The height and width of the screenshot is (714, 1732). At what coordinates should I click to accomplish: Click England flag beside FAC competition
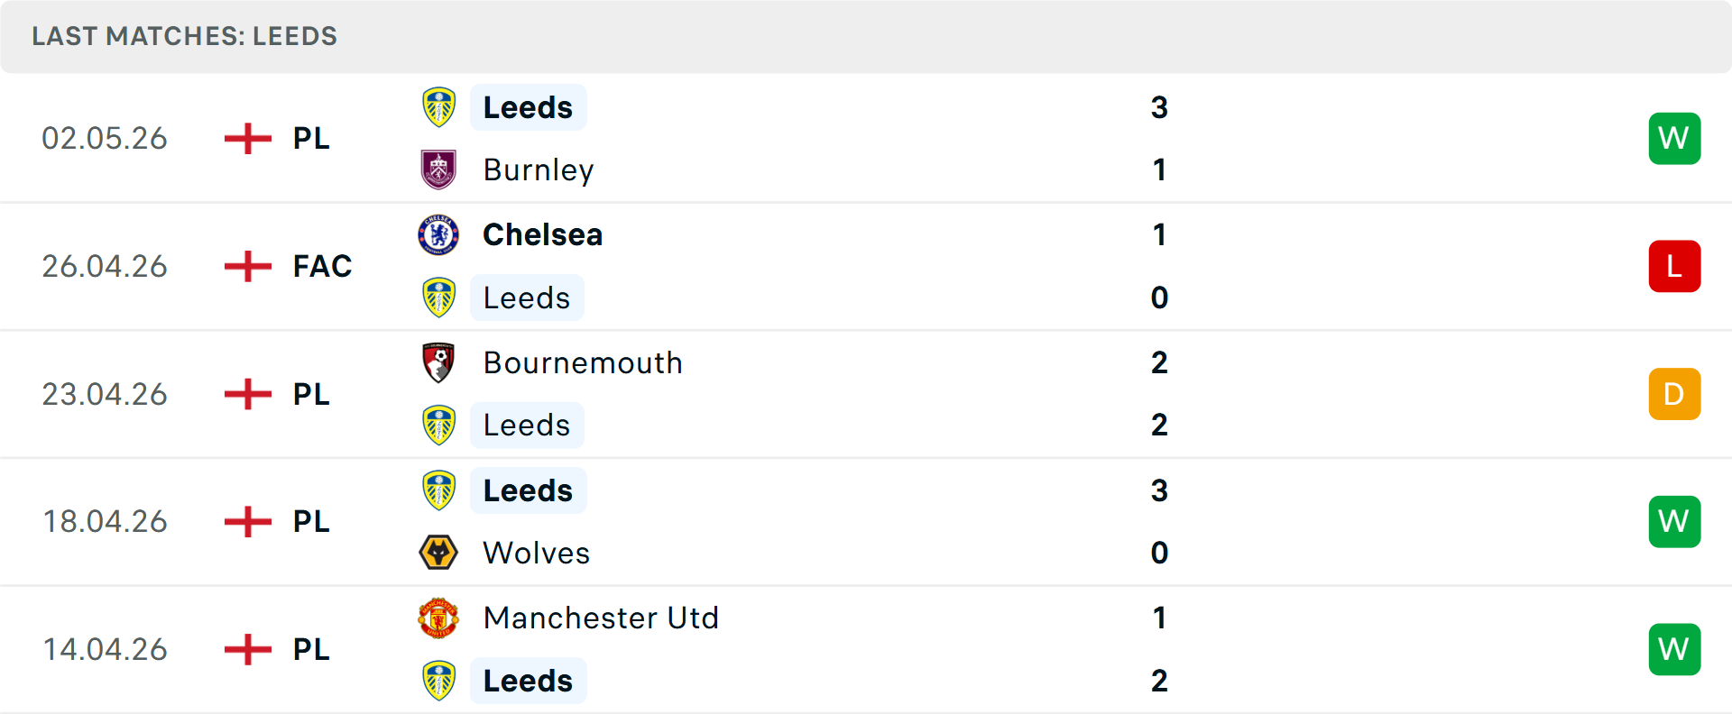(x=247, y=266)
